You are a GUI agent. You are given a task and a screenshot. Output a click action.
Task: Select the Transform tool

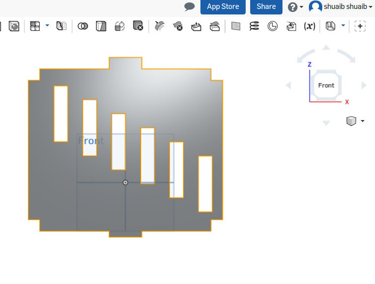coord(119,26)
